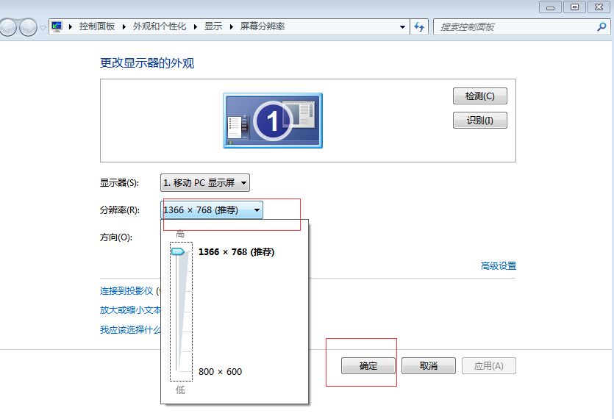Expand breadcrumb arrow after 控制面板

124,26
